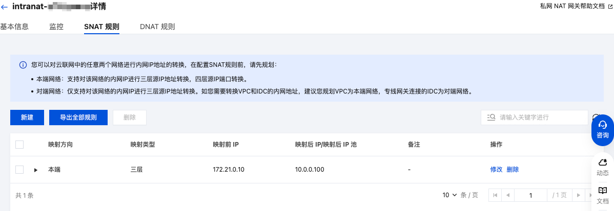Image resolution: width=614 pixels, height=211 pixels.
Task: Check the 本端 rule row checkbox
Action: click(19, 170)
